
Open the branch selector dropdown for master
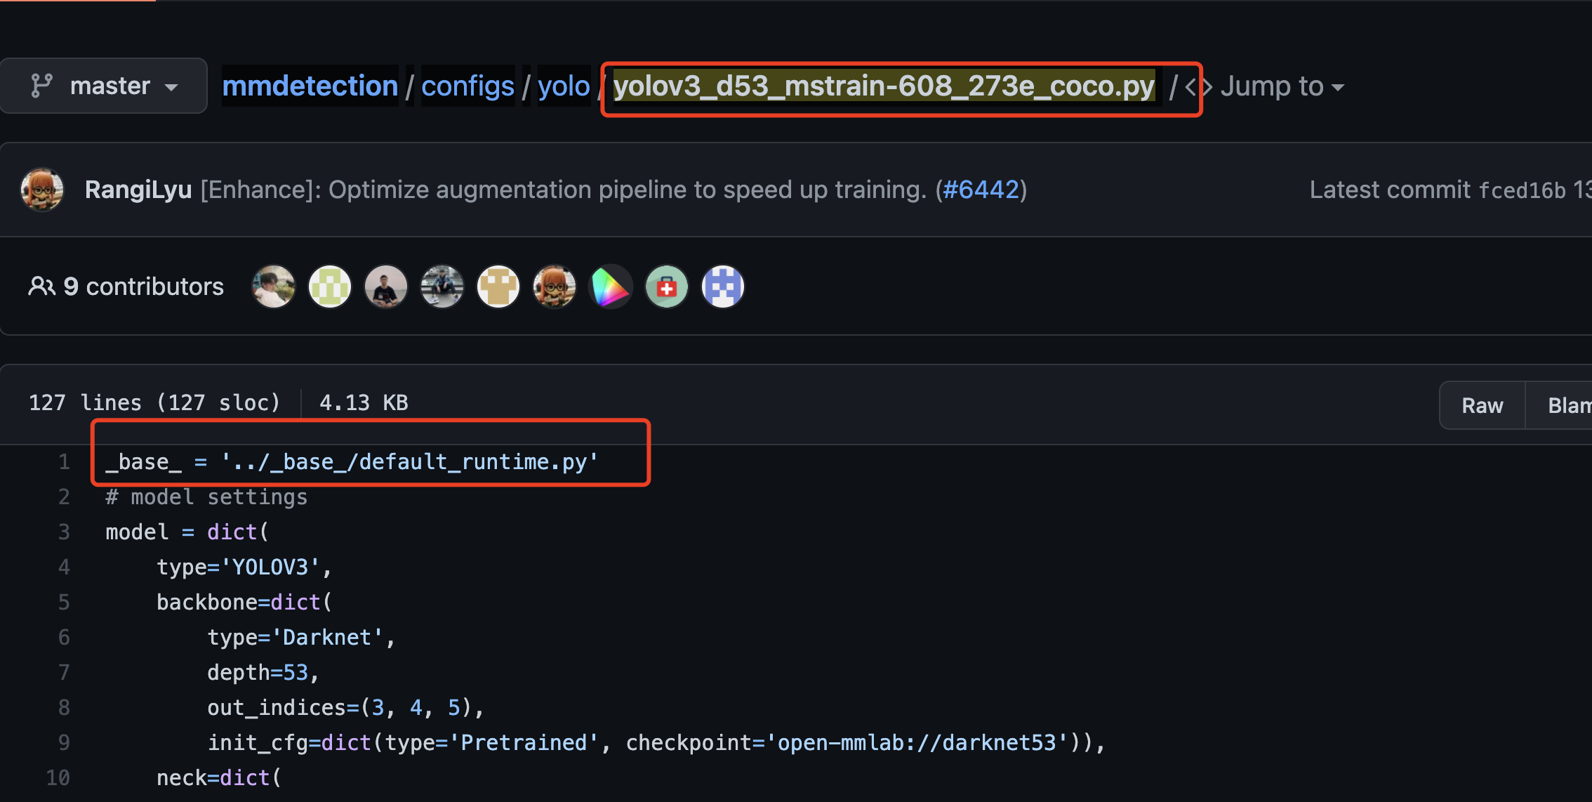pos(102,85)
